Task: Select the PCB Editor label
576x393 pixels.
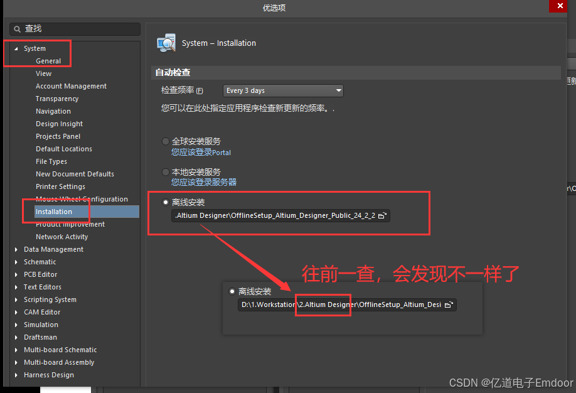Action: [40, 274]
